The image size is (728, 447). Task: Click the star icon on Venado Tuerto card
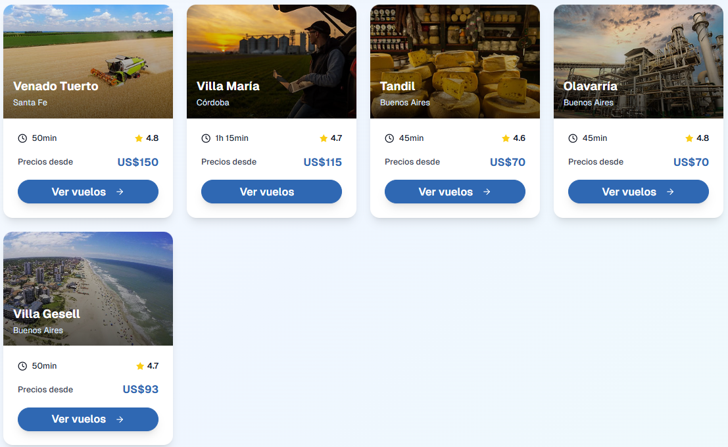(139, 138)
